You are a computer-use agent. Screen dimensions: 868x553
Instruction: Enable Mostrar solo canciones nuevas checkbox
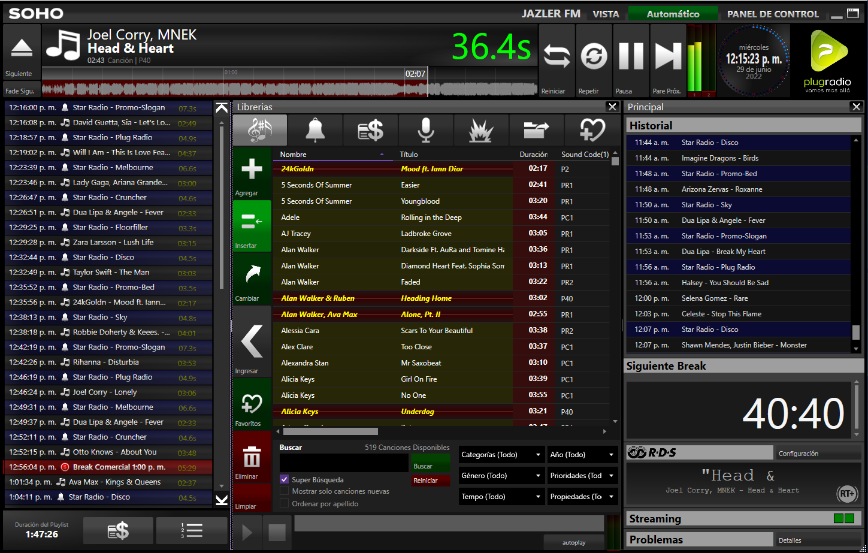pos(285,491)
